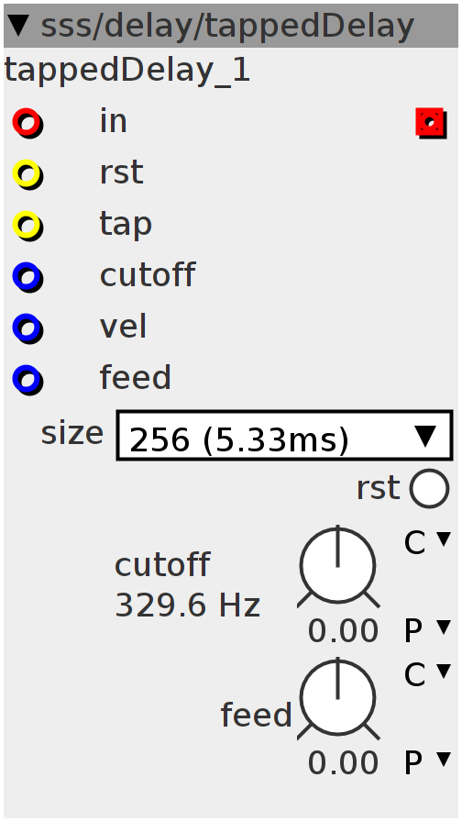462x822 pixels.
Task: Click the cutoff knob dial
Action: point(338,566)
